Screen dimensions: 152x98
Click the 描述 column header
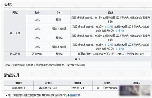pyautogui.click(x=111, y=12)
